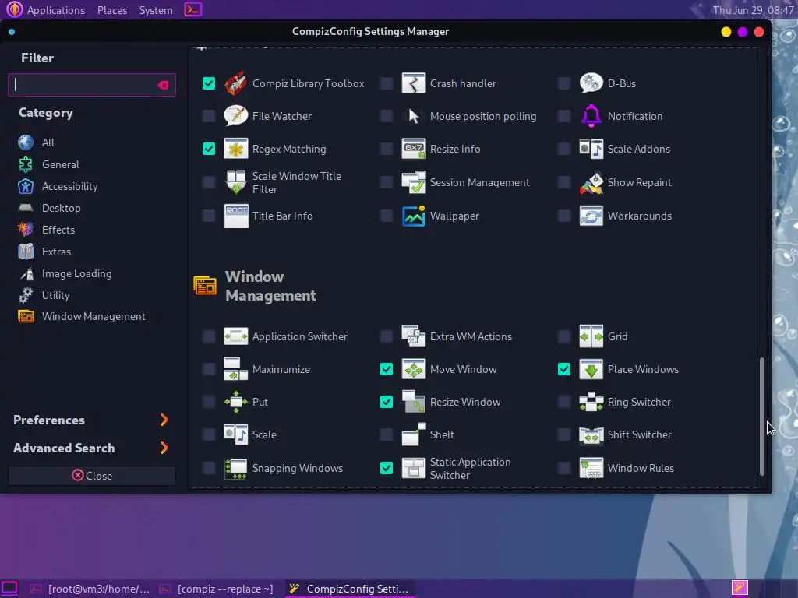Open the Compiz Library Toolbox plugin icon
Image resolution: width=798 pixels, height=598 pixels.
(x=235, y=83)
